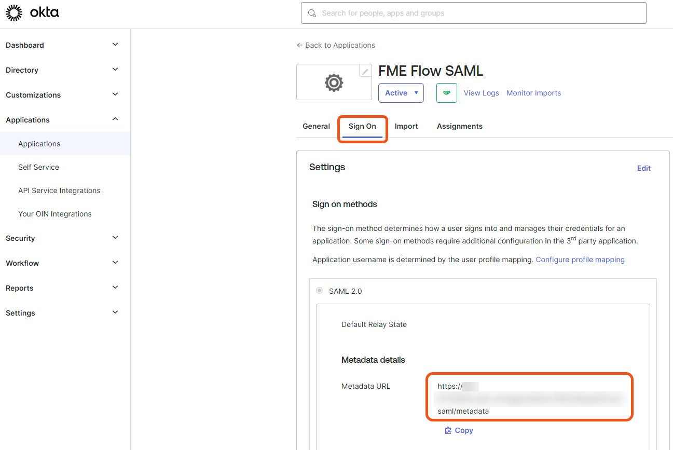The height and width of the screenshot is (450, 673).
Task: Click Reports label in sidebar
Action: tap(20, 288)
